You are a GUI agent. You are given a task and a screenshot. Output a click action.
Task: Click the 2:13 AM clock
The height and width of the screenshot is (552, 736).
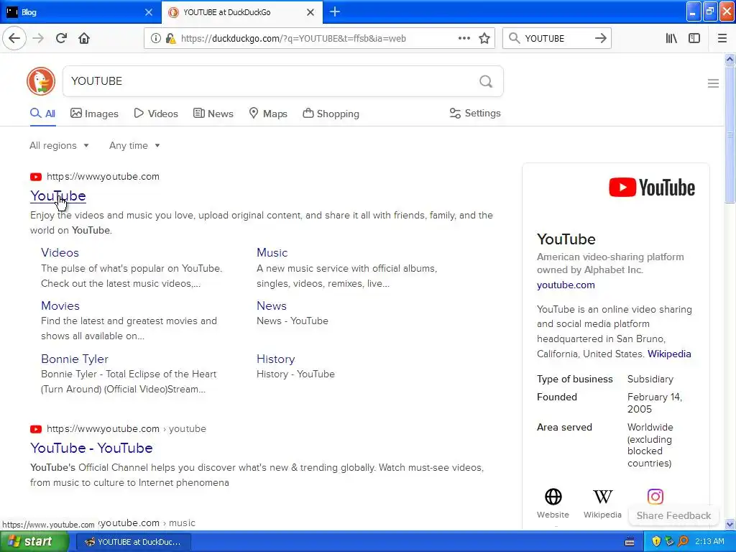709,542
